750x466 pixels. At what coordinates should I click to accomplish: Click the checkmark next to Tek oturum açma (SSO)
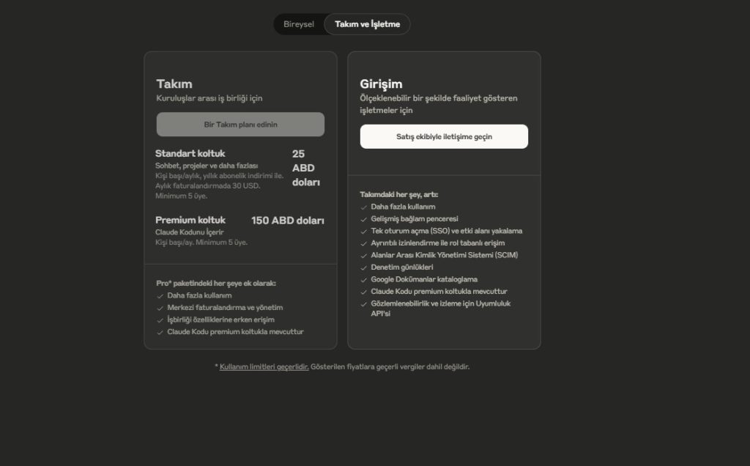coord(364,231)
